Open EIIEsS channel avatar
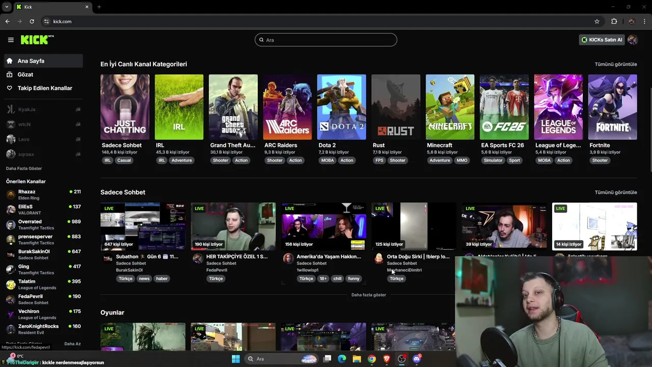 click(11, 209)
